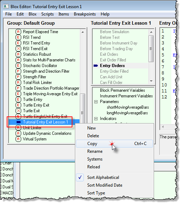This screenshot has height=205, width=183.
Task: Click the P icon beside Strength Filter
Action: (x=18, y=77)
